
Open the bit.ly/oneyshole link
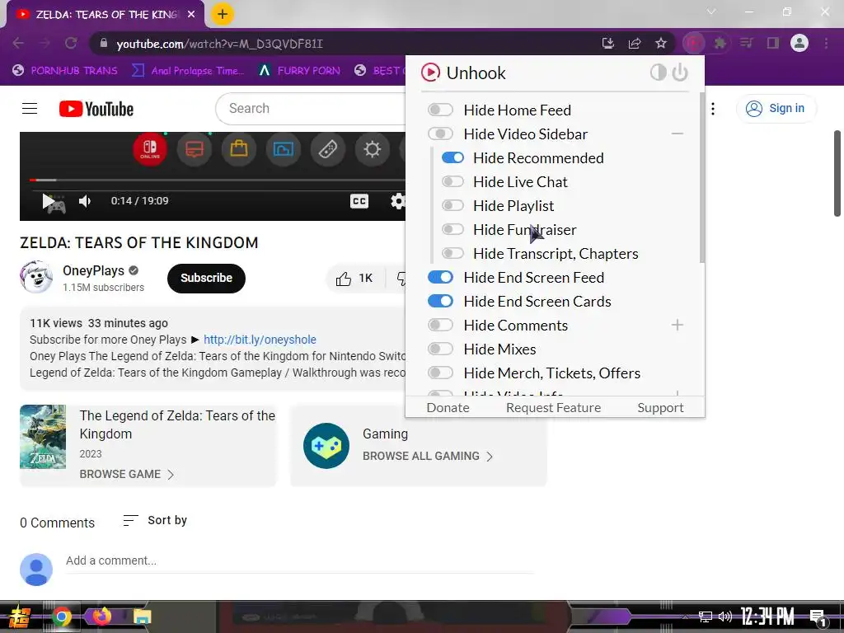(x=260, y=340)
